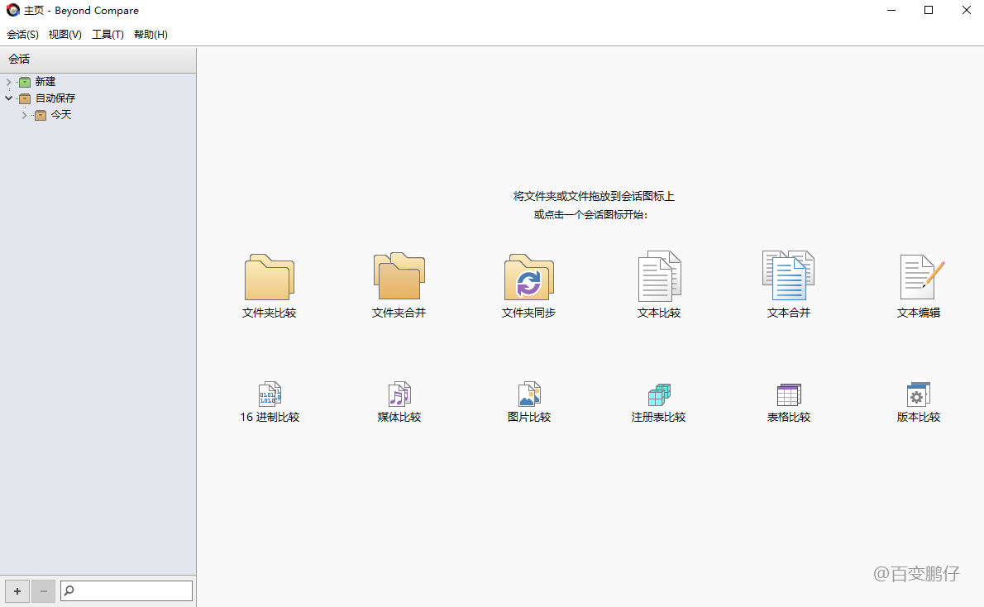Open the 版本比较 version compare icon

[x=918, y=394]
